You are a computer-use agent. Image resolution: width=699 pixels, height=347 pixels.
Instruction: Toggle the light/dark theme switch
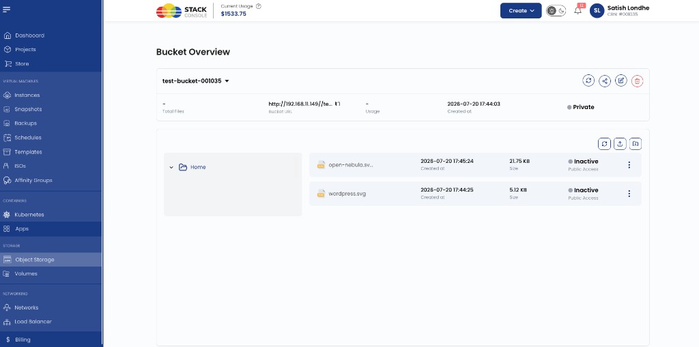coord(556,11)
